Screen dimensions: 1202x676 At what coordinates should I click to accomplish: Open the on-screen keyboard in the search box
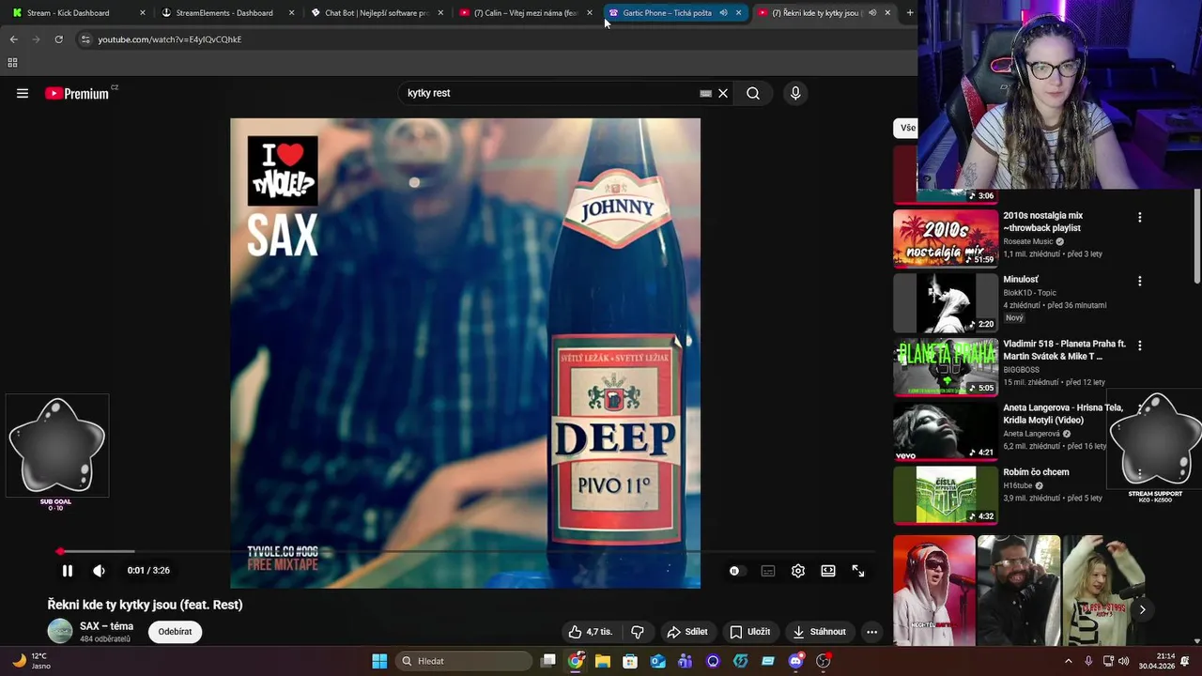pos(705,93)
